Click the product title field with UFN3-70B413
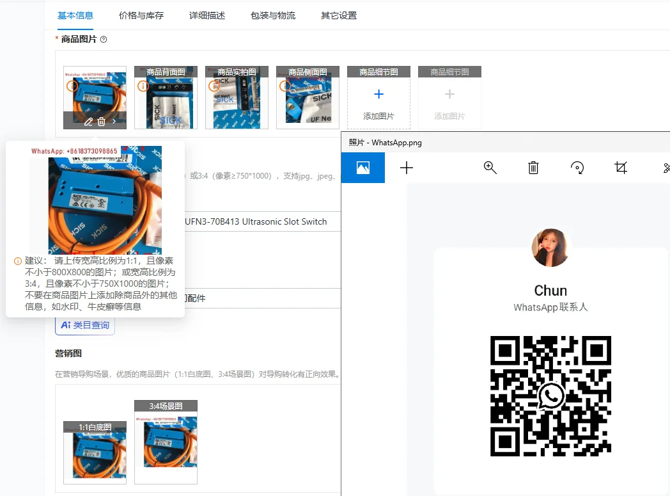The width and height of the screenshot is (670, 496). (262, 221)
